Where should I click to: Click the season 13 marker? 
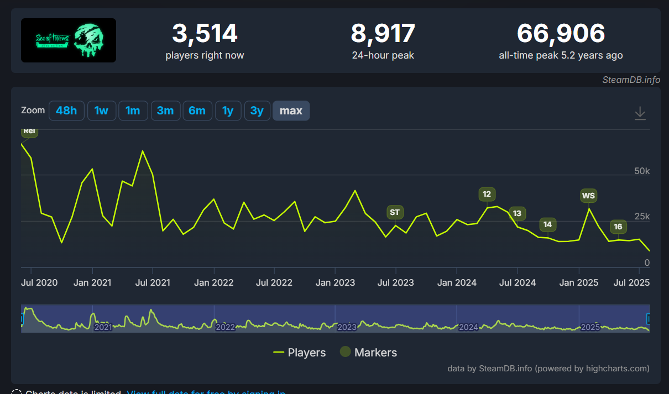click(x=518, y=213)
